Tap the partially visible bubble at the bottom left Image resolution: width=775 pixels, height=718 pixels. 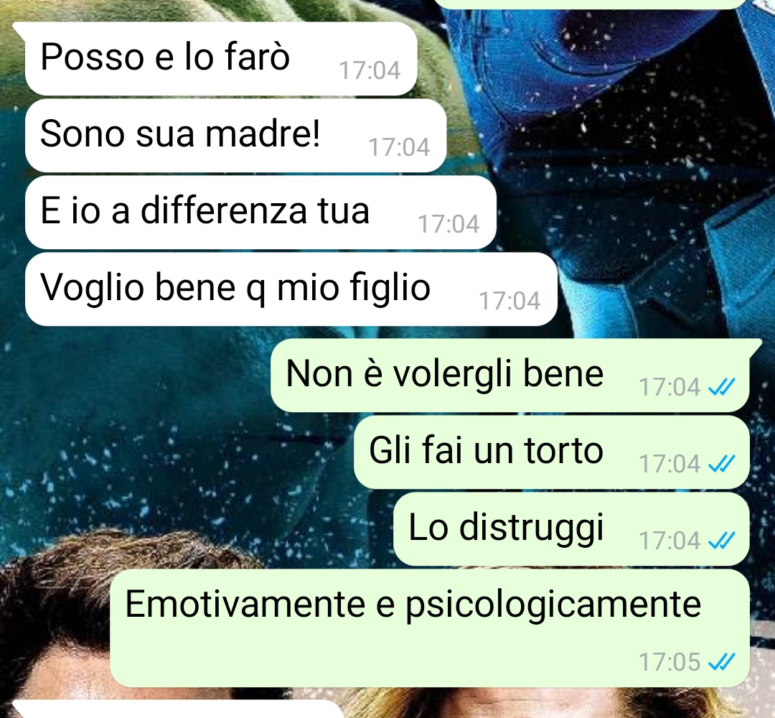pyautogui.click(x=178, y=709)
